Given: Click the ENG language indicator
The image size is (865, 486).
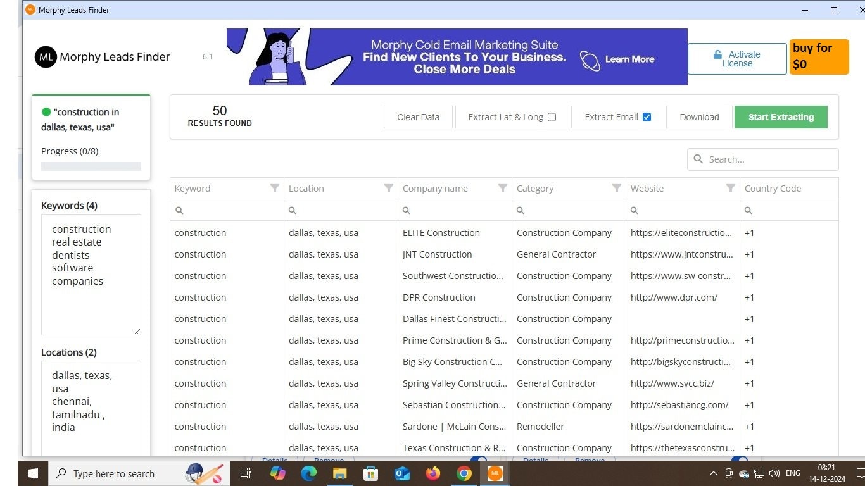Looking at the screenshot, I should [x=793, y=473].
